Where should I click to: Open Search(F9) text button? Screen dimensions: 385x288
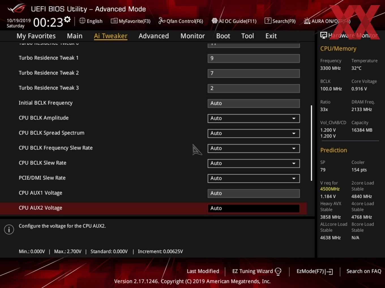pyautogui.click(x=284, y=21)
